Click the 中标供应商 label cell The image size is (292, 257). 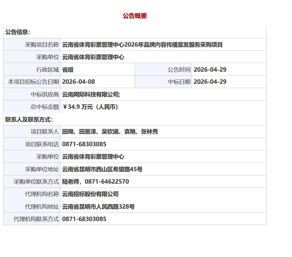tap(45, 94)
